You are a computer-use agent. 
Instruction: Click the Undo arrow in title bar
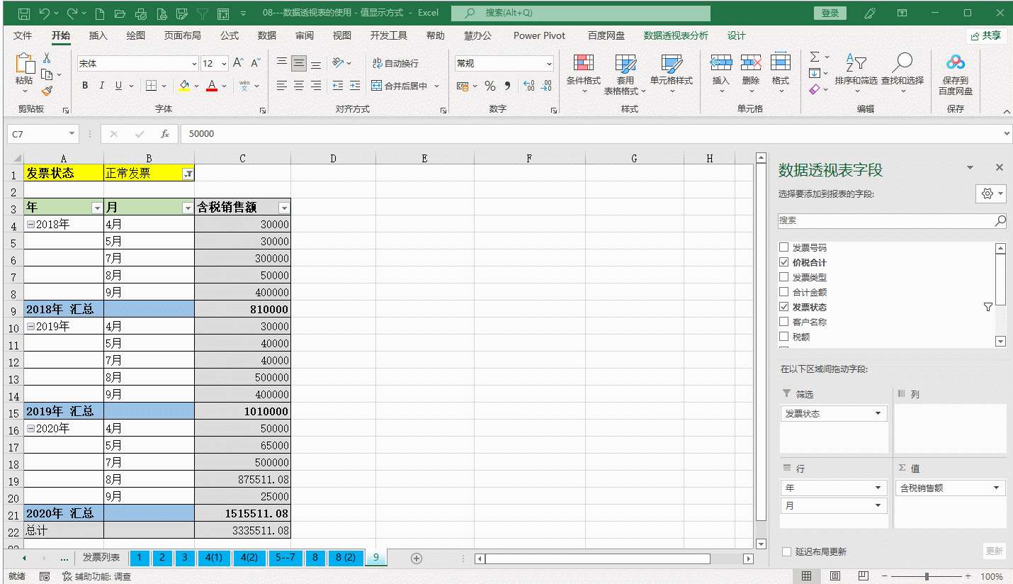pyautogui.click(x=44, y=13)
